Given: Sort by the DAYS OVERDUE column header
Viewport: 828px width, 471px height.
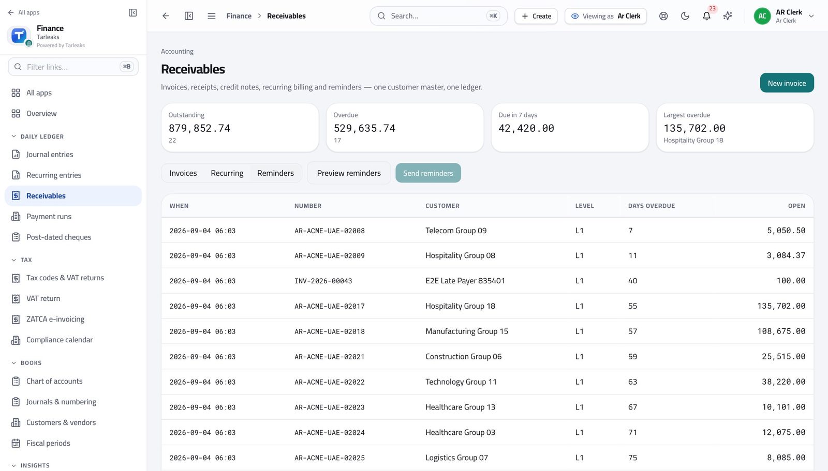Looking at the screenshot, I should click(x=652, y=206).
